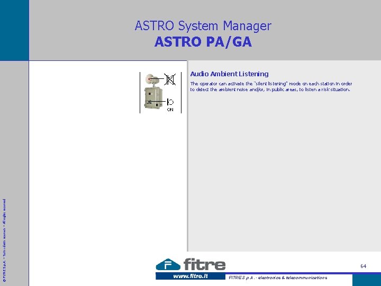Screen dimensions: 381x286
Task: Click the 'ASTRO PA/GA' bold title
Action: tap(203, 42)
